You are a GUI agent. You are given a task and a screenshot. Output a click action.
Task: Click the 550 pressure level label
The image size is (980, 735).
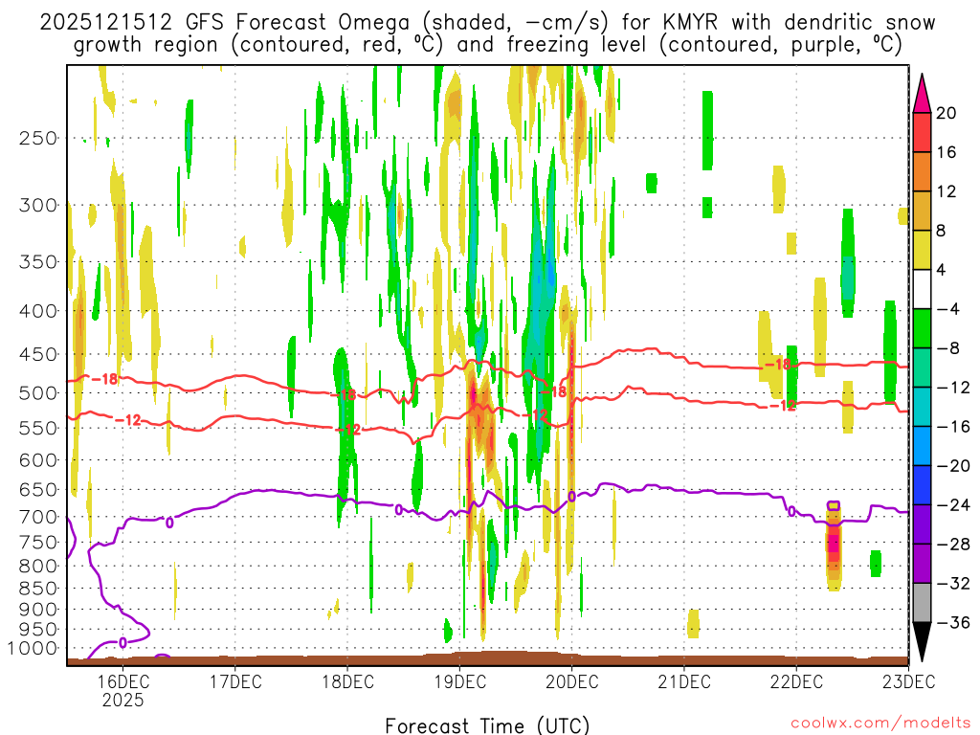(x=38, y=428)
